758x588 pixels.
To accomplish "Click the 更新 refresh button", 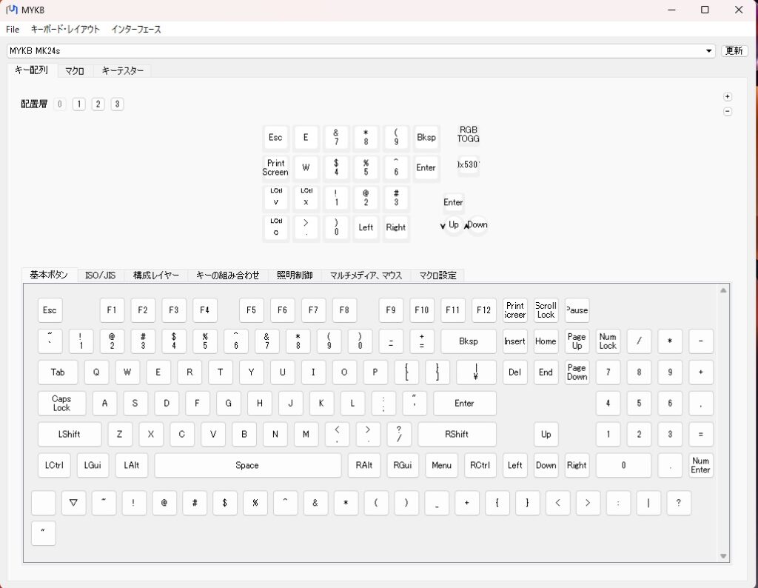I will coord(734,51).
